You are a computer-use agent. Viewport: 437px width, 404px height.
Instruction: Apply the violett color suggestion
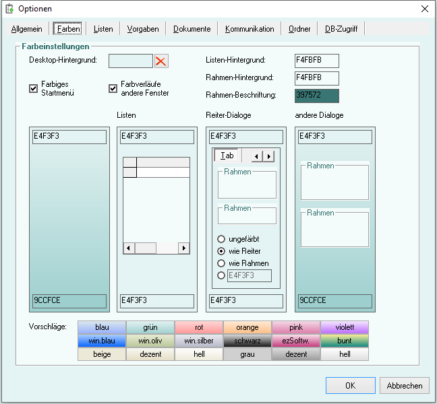[345, 327]
